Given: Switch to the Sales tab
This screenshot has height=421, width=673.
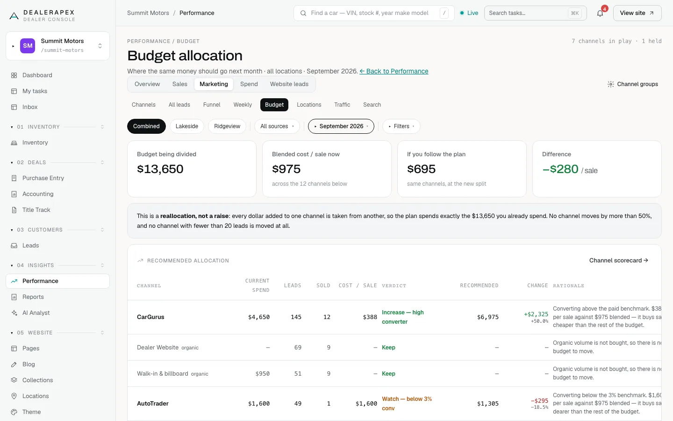Looking at the screenshot, I should tap(179, 84).
